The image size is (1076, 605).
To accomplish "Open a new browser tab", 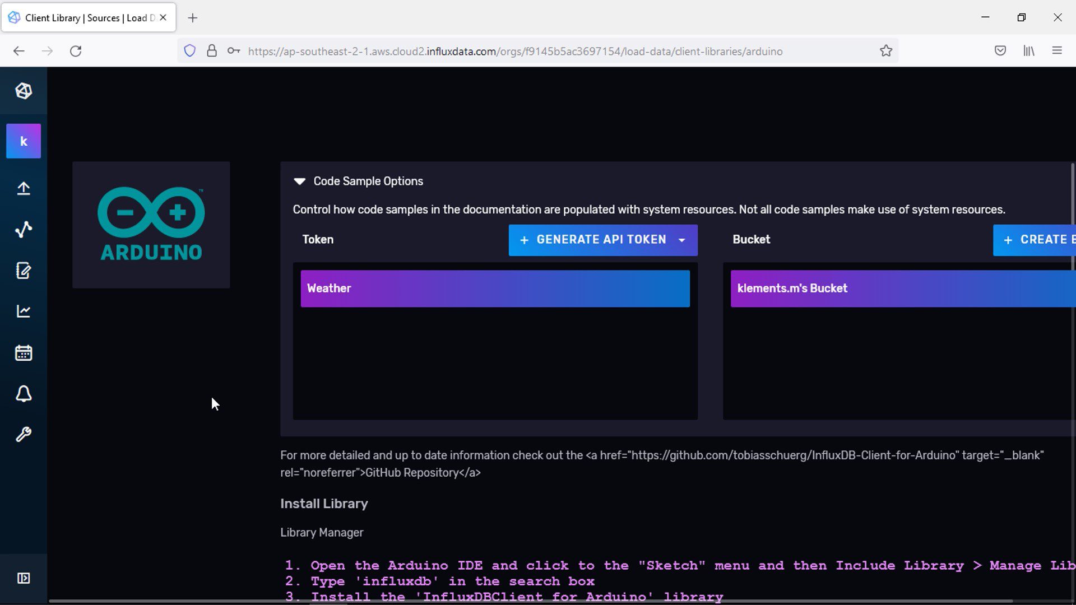I will coord(193,18).
